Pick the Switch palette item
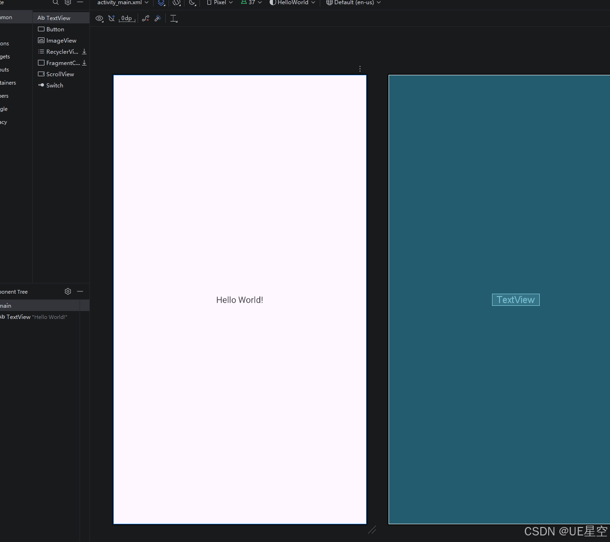Screen dimensions: 610x542 tap(61, 85)
